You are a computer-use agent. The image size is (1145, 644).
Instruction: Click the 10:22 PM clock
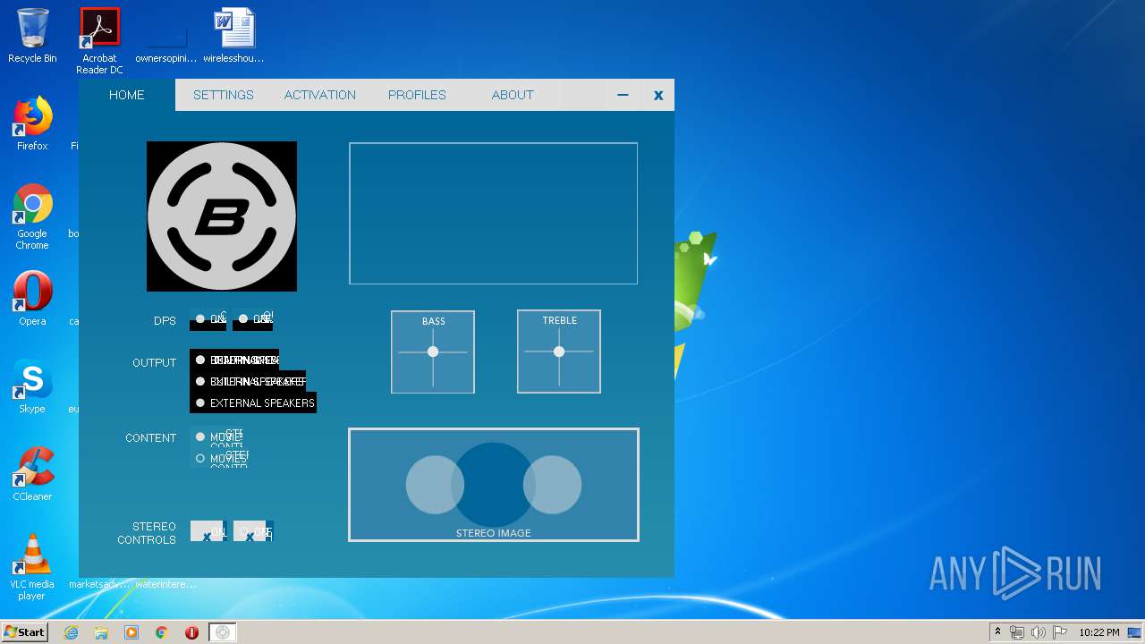point(1099,632)
